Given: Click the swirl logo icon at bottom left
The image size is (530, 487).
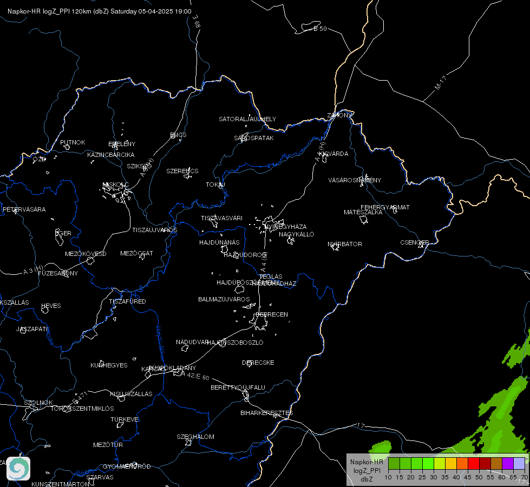Looking at the screenshot, I should click(18, 468).
